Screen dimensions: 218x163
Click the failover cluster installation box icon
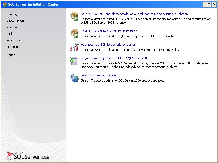(74, 33)
